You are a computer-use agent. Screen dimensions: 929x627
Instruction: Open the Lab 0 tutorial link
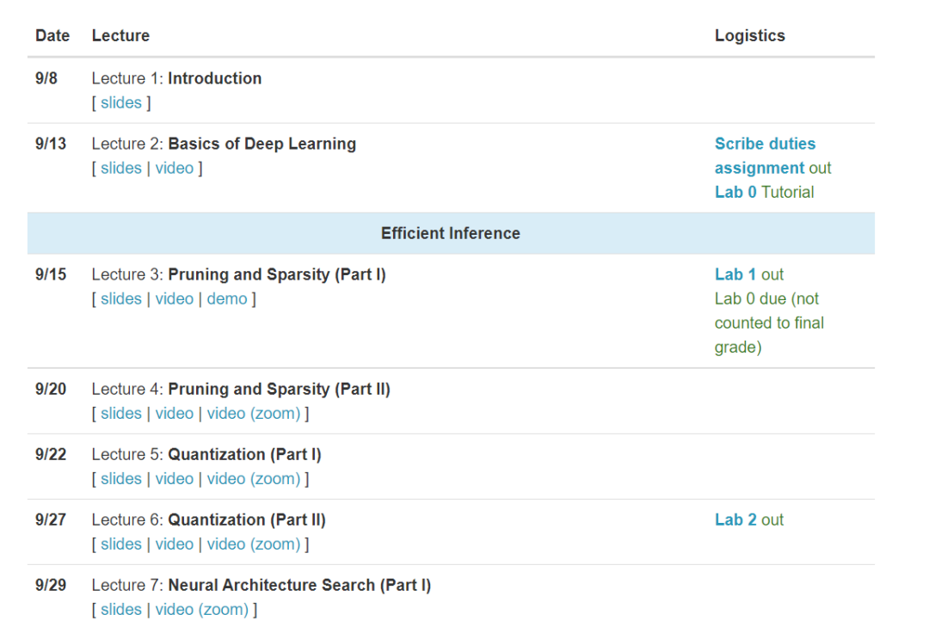point(735,192)
